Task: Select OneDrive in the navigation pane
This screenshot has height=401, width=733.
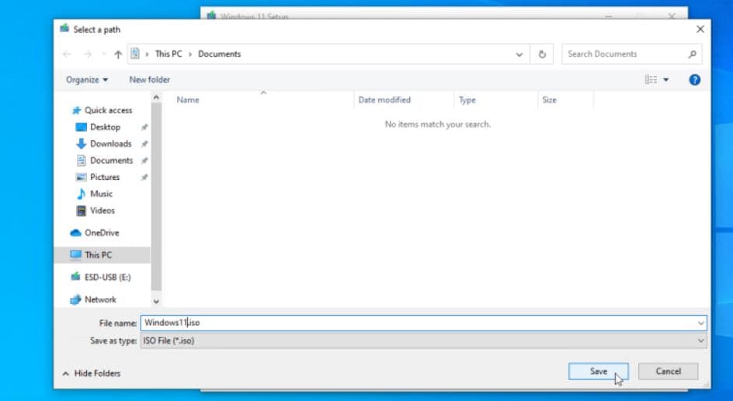Action: [102, 233]
